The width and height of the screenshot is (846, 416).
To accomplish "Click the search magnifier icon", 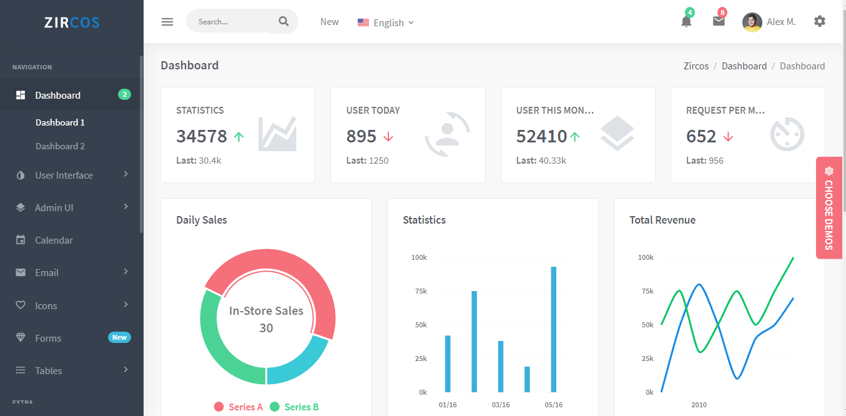I will pyautogui.click(x=283, y=21).
